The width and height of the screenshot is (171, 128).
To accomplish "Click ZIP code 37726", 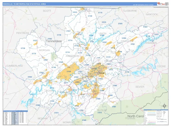I will [x=23, y=48].
